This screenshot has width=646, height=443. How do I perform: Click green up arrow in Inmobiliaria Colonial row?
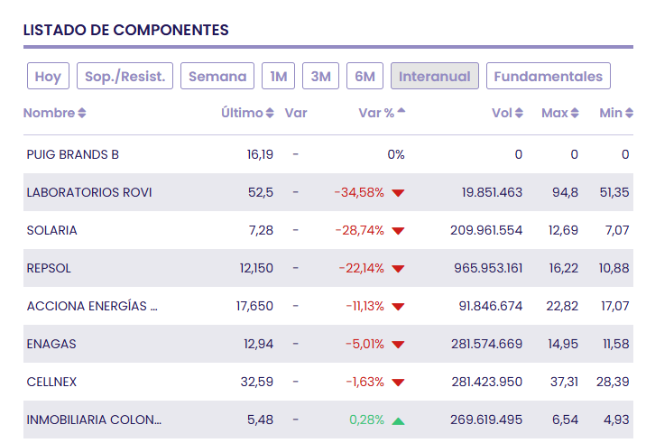398,420
